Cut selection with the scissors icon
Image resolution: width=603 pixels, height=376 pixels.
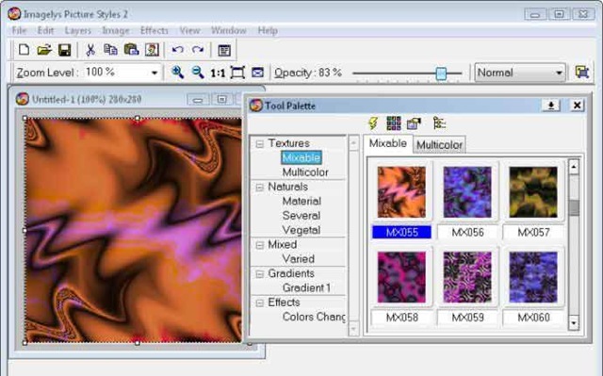[x=90, y=50]
